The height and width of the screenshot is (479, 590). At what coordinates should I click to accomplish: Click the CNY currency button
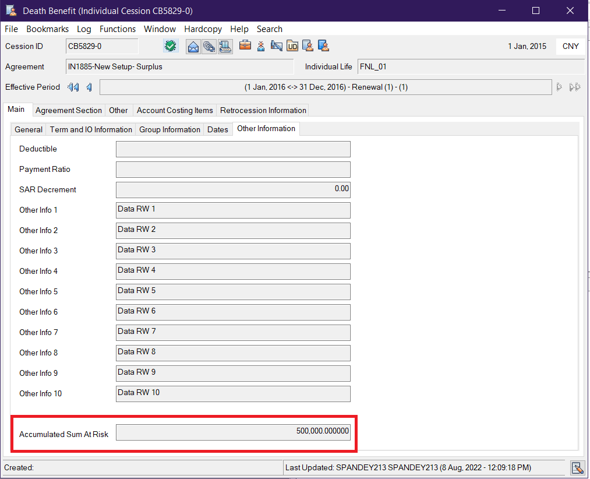(570, 46)
